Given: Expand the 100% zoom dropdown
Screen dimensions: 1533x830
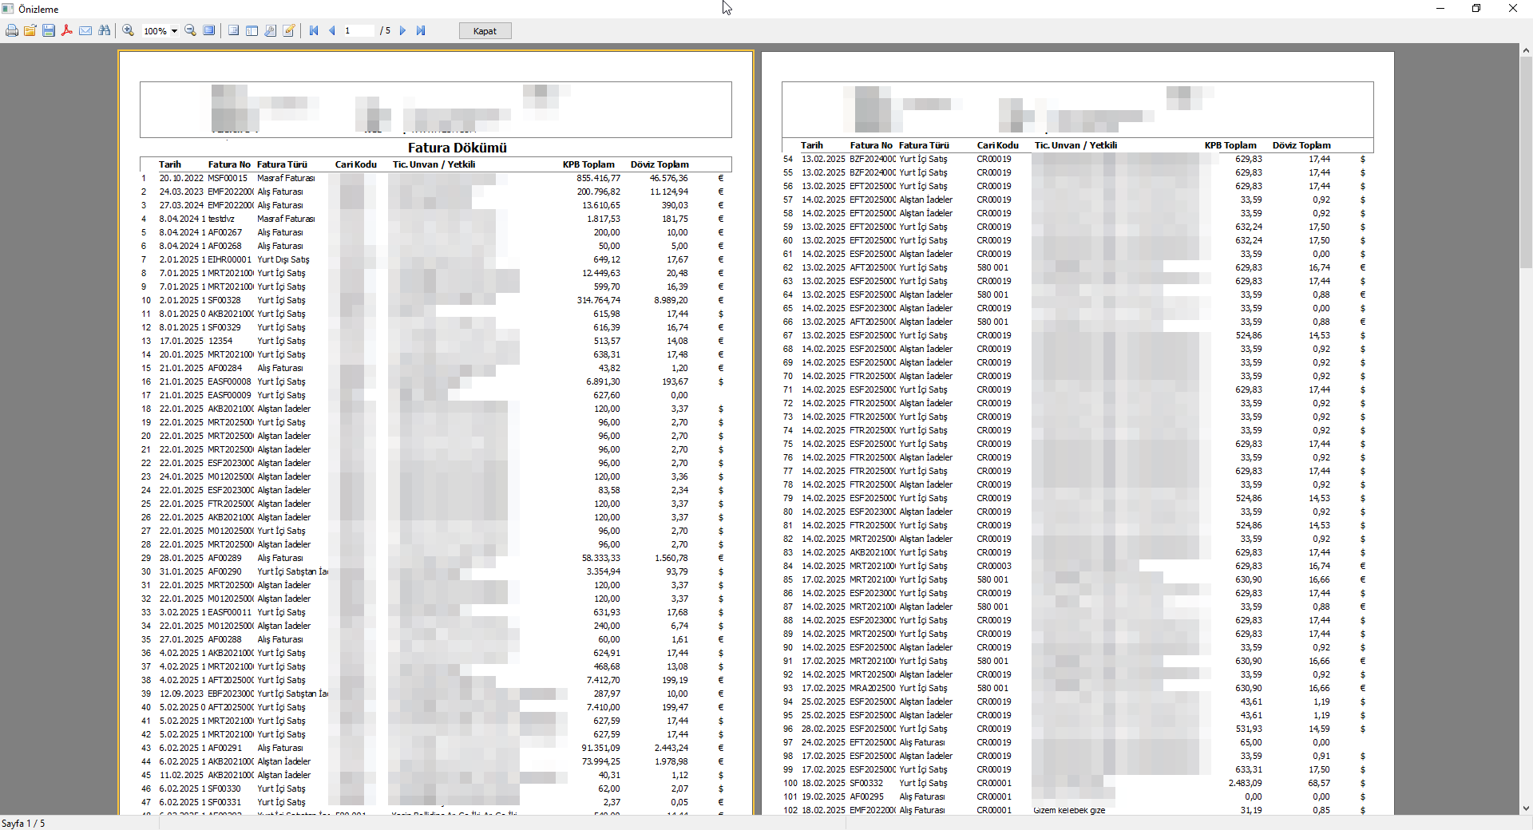Looking at the screenshot, I should coord(174,31).
